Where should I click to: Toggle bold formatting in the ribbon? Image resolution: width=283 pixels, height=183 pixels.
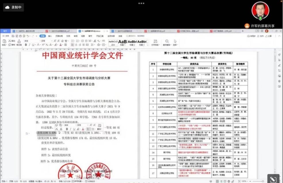coord(26,45)
